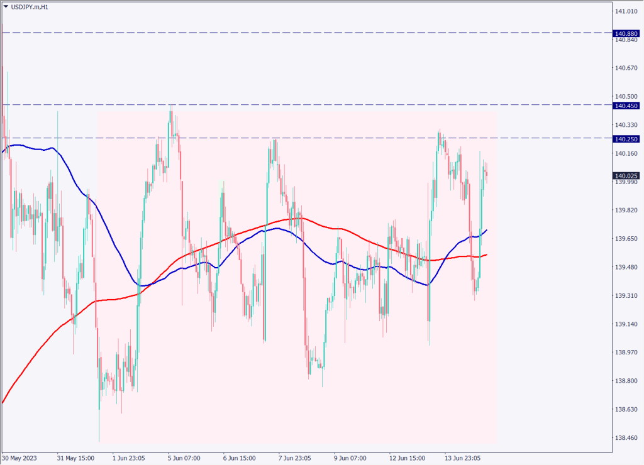Click the 138.460 price scale value
Viewport: 644px width, 465px height.
click(626, 438)
